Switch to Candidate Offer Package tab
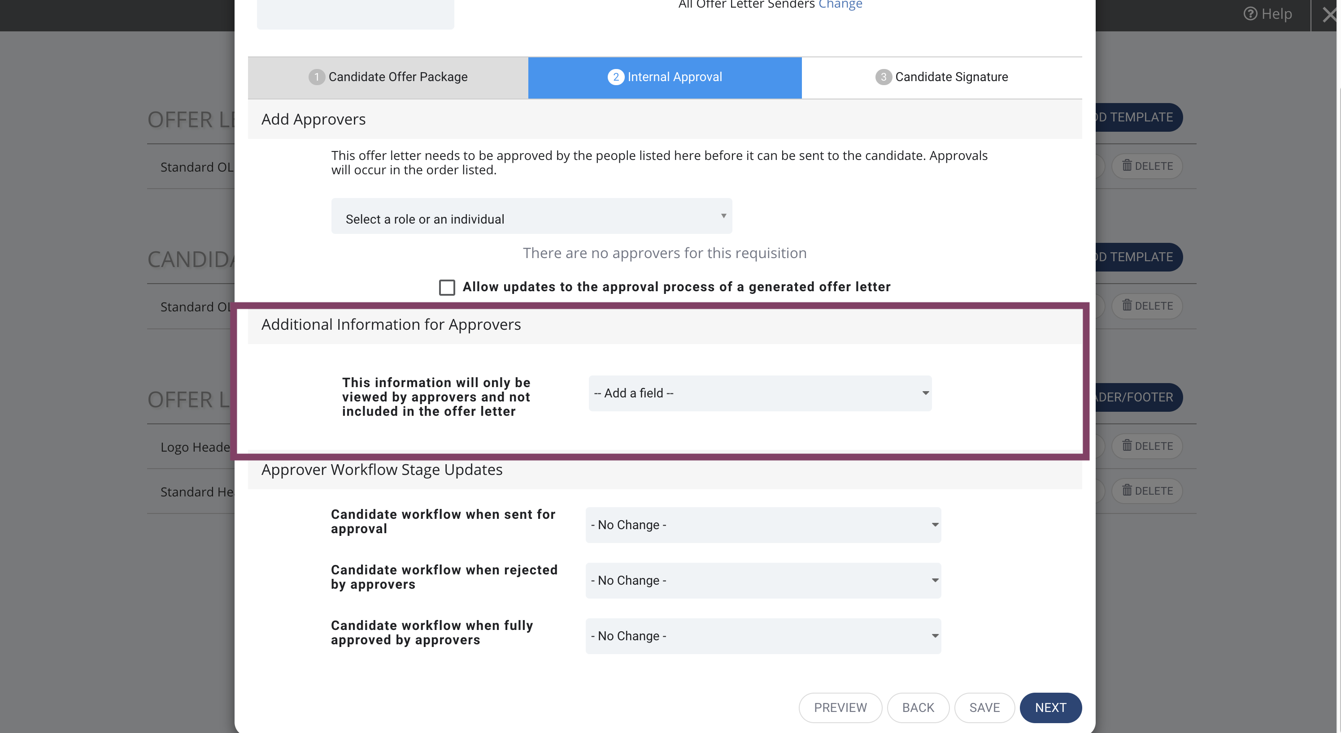 388,78
